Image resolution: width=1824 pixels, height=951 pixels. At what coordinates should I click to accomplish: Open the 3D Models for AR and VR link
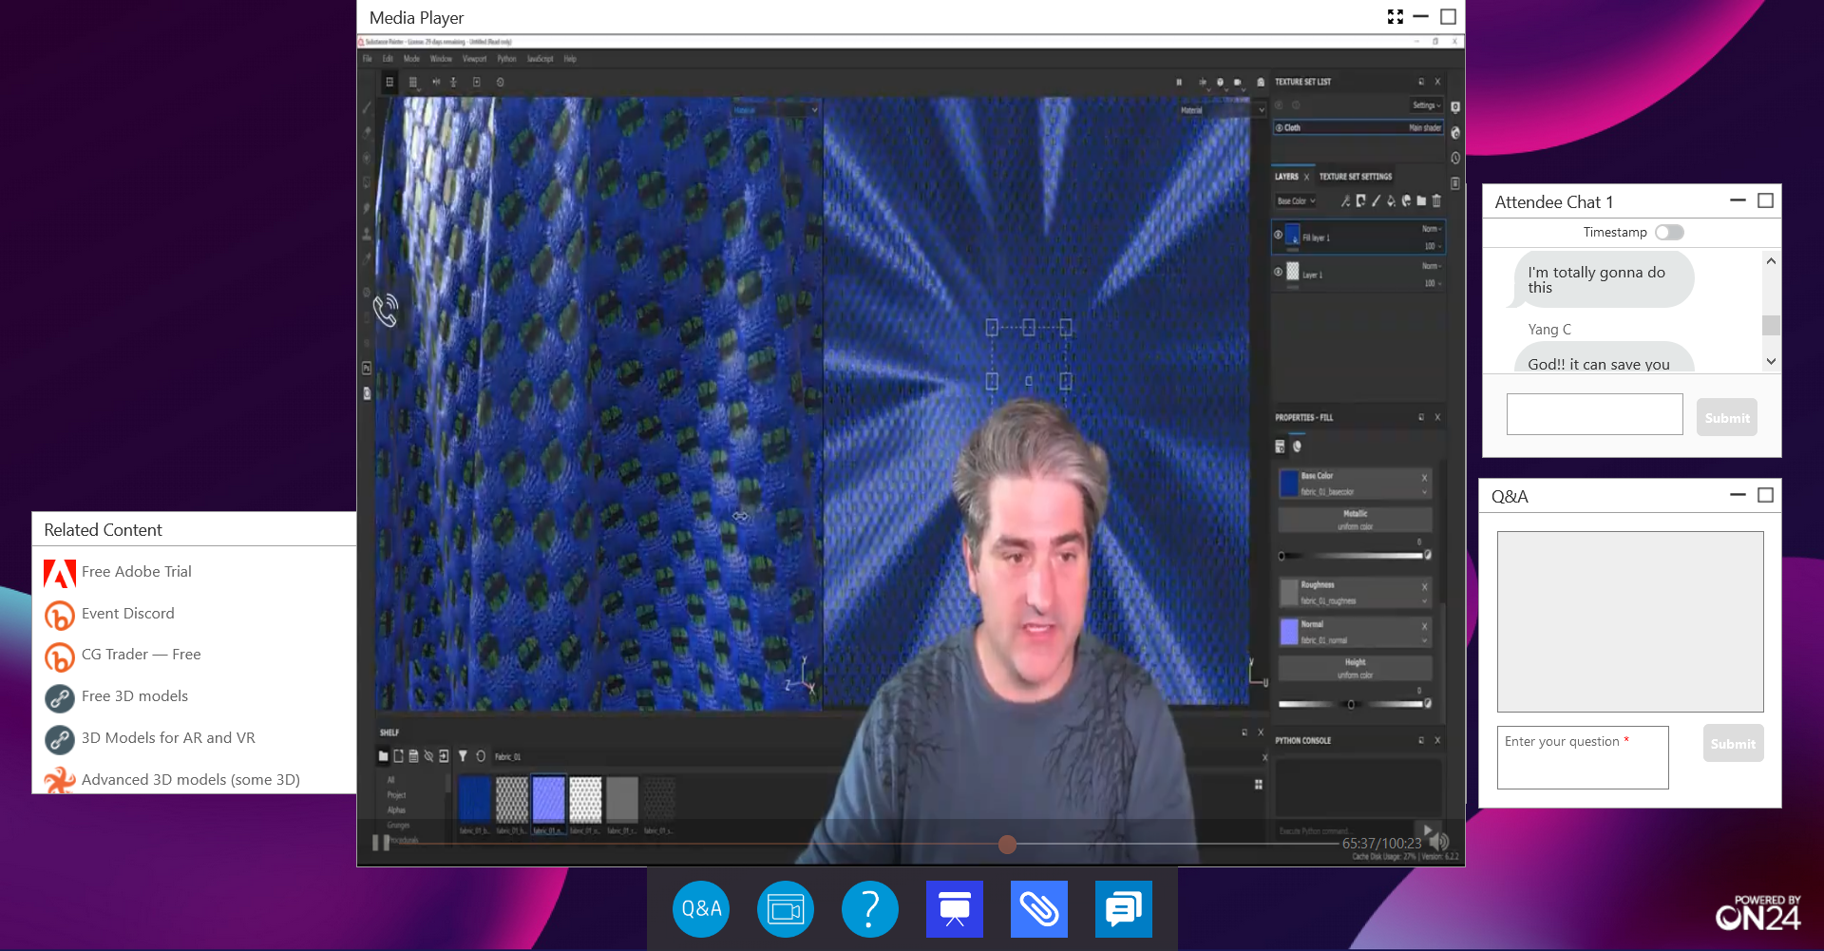coord(168,738)
